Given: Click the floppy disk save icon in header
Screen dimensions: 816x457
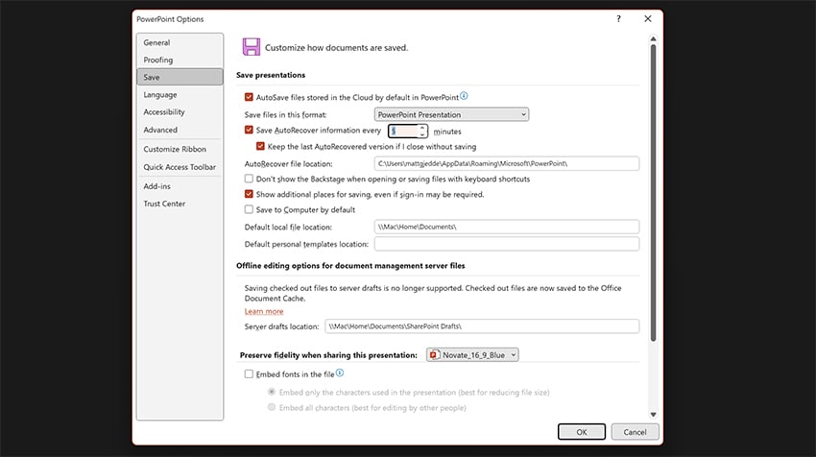Looking at the screenshot, I should (251, 47).
